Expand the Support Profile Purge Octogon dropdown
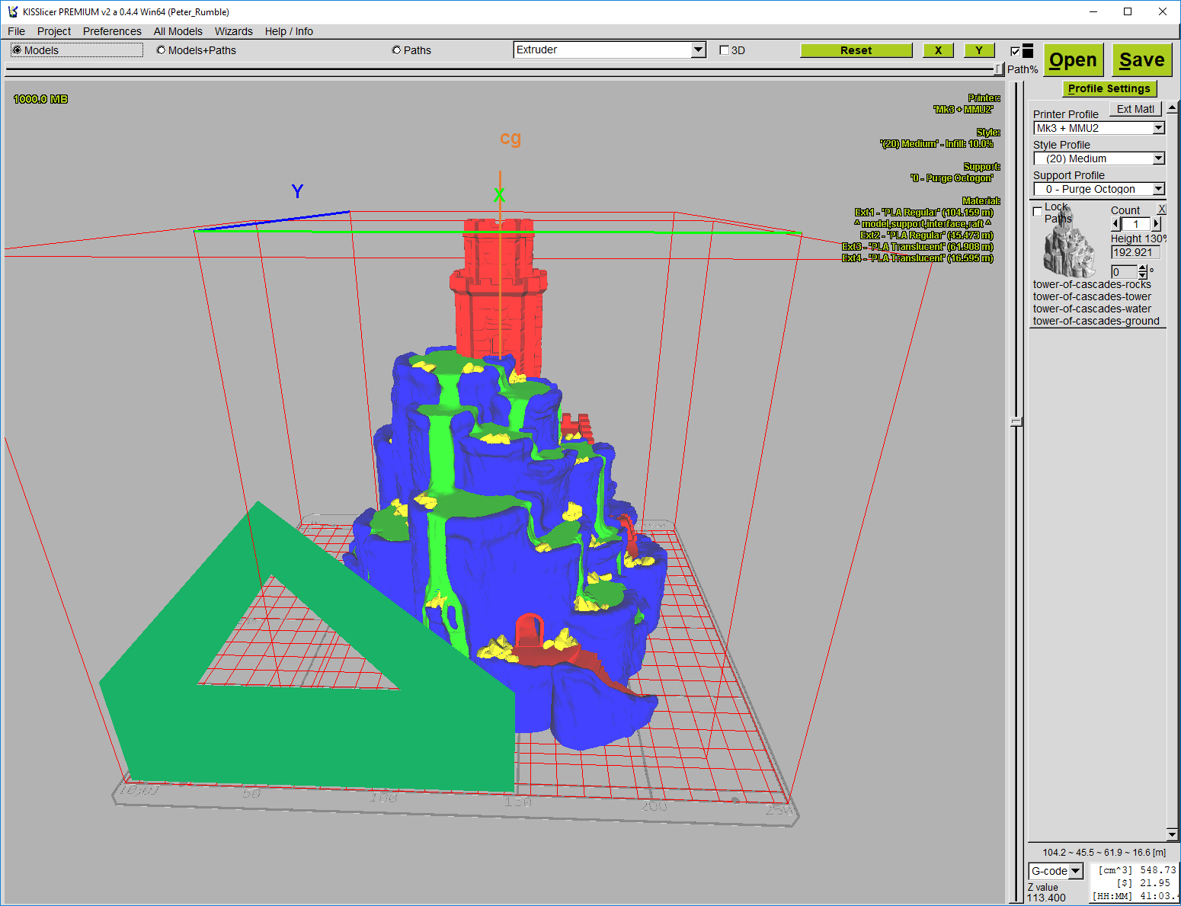This screenshot has height=906, width=1181. (x=1099, y=189)
